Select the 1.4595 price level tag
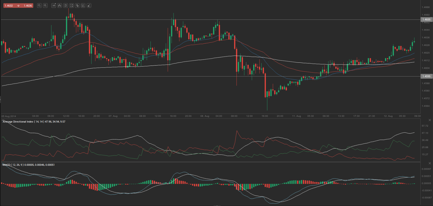Viewport: 433px width, 206px height. pyautogui.click(x=426, y=76)
